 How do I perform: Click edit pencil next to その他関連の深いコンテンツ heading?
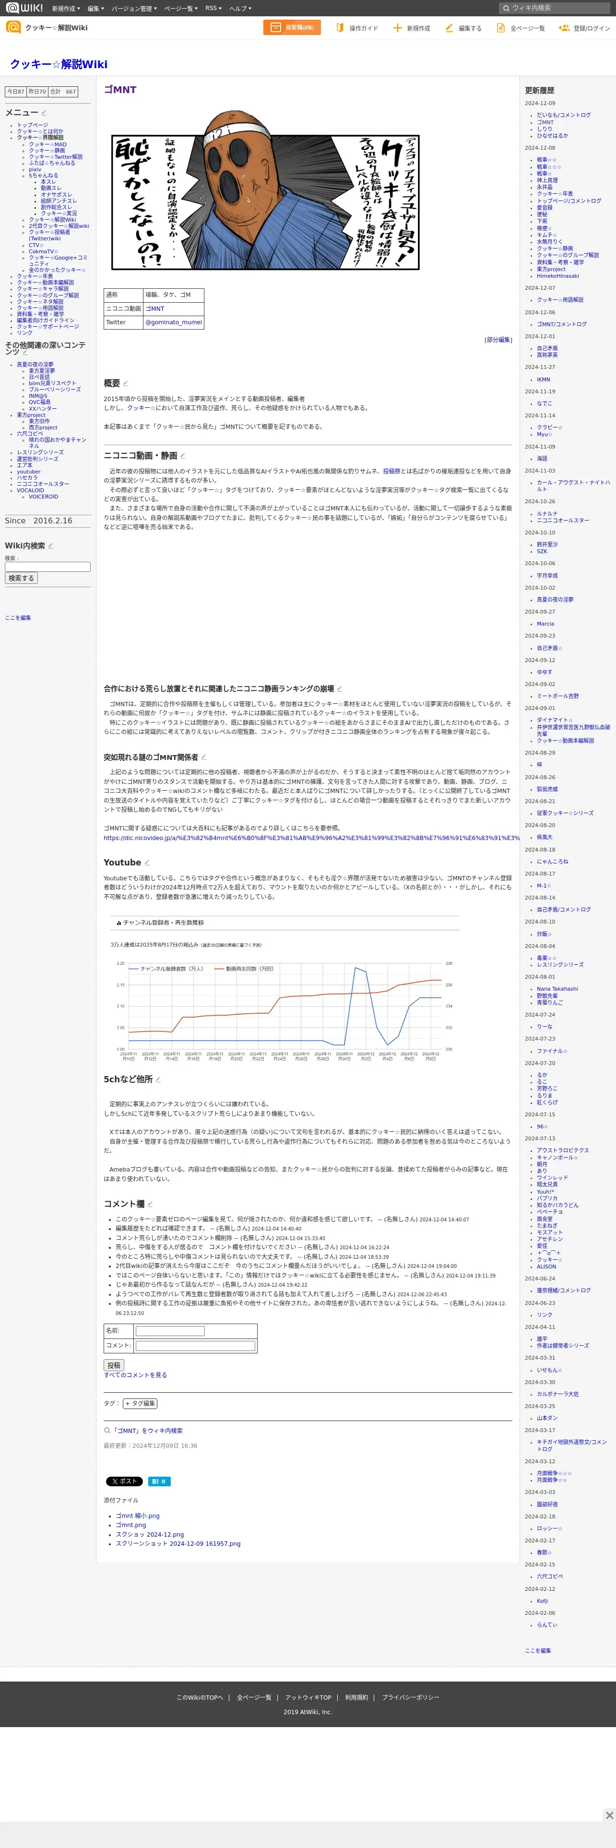point(25,352)
